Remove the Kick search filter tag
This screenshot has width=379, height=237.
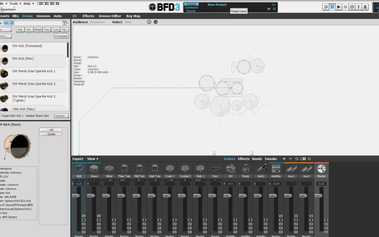click(12, 23)
